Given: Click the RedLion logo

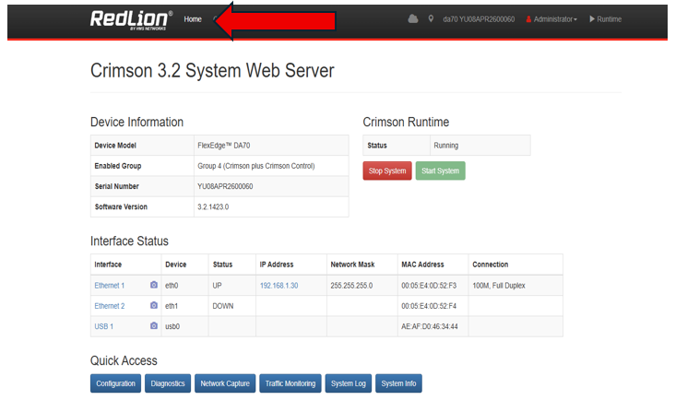Looking at the screenshot, I should click(131, 20).
